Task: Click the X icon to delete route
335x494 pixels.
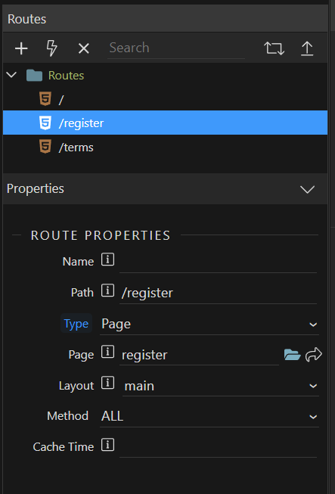Action: coord(83,48)
